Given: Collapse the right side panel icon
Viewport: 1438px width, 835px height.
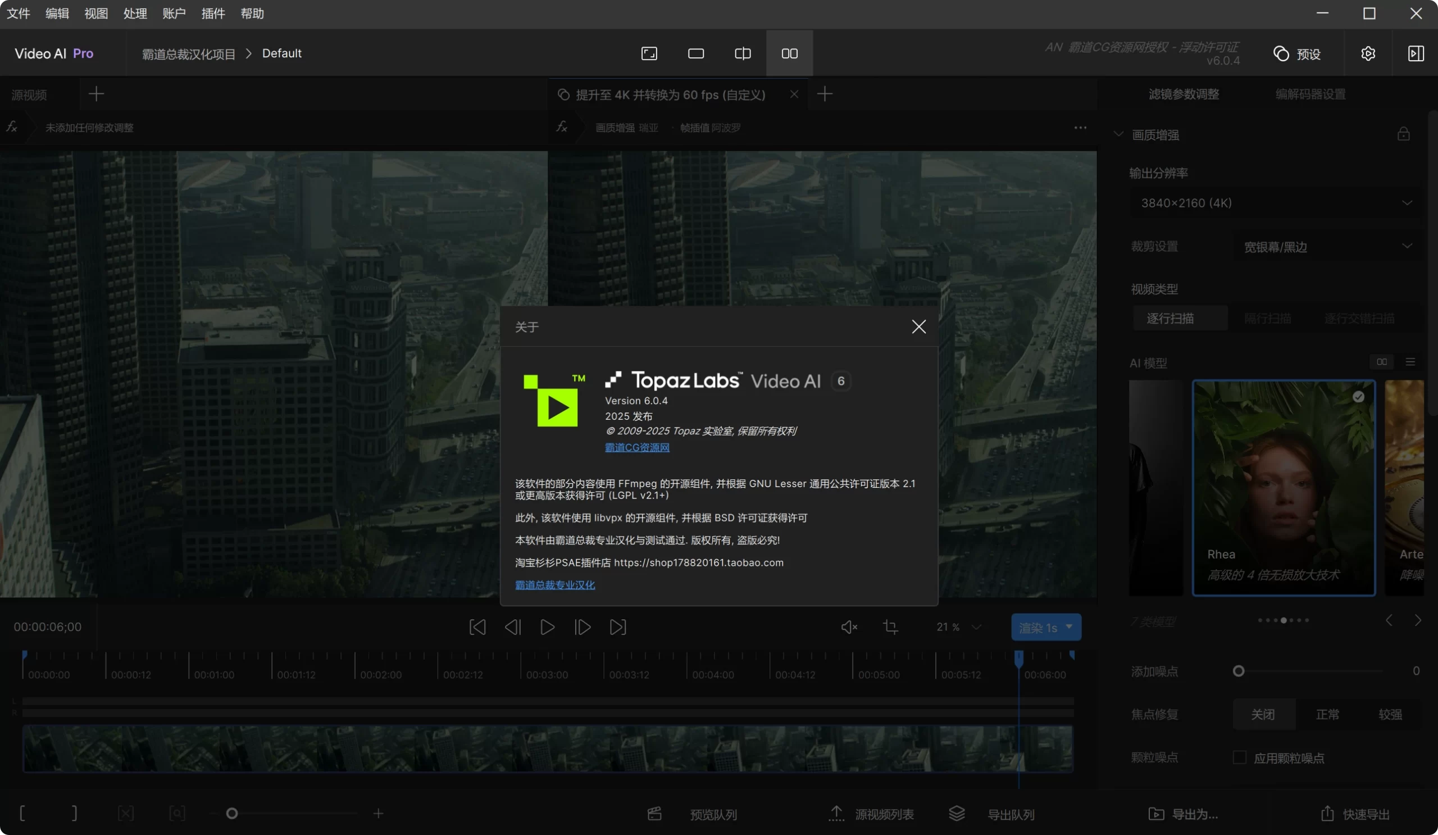Looking at the screenshot, I should pos(1416,53).
